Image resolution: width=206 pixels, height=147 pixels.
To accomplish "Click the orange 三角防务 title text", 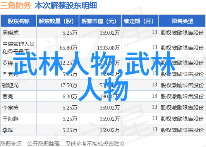I will (15, 5).
